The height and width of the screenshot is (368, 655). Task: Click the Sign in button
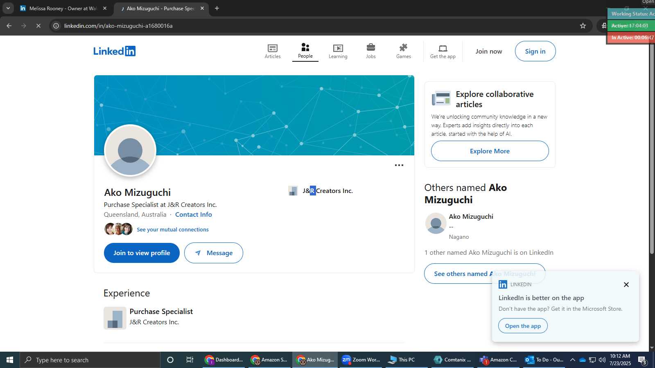pyautogui.click(x=535, y=51)
